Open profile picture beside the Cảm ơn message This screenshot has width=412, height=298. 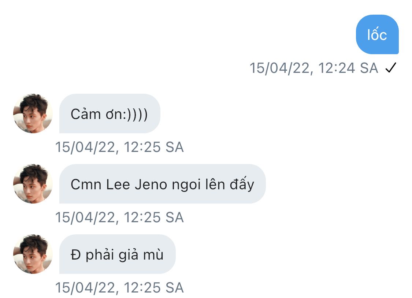tap(33, 113)
